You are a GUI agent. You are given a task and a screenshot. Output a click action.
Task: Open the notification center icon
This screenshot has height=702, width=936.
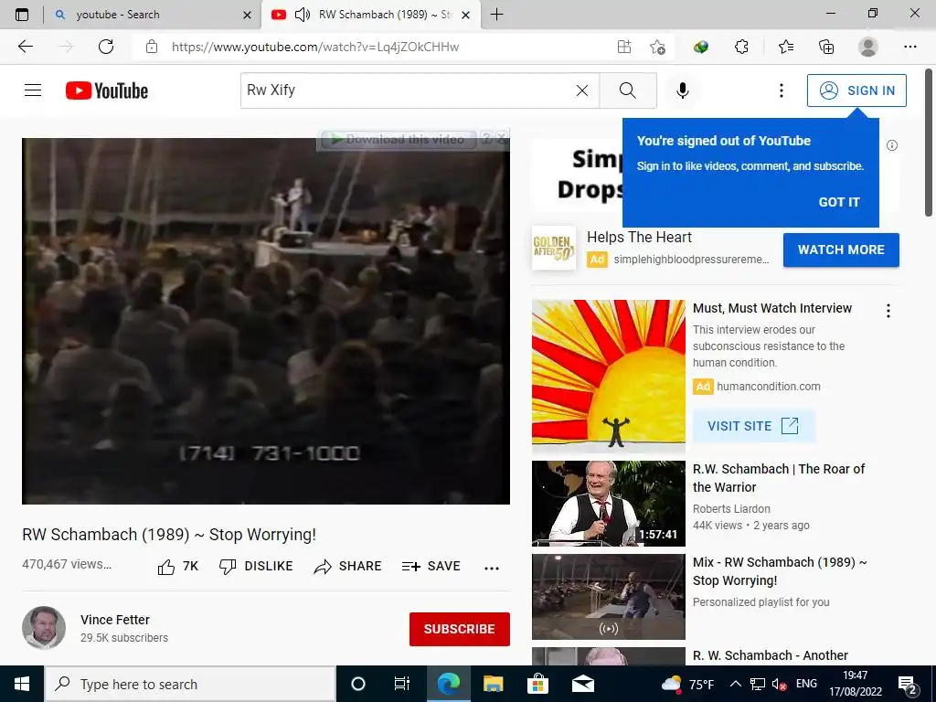(908, 684)
